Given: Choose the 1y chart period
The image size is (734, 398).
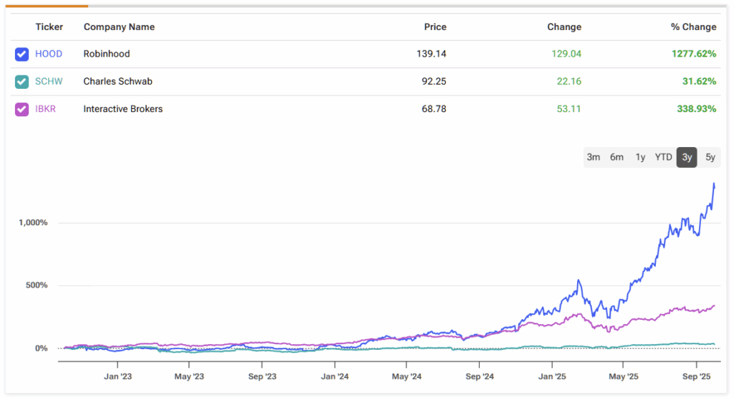Looking at the screenshot, I should pyautogui.click(x=640, y=157).
